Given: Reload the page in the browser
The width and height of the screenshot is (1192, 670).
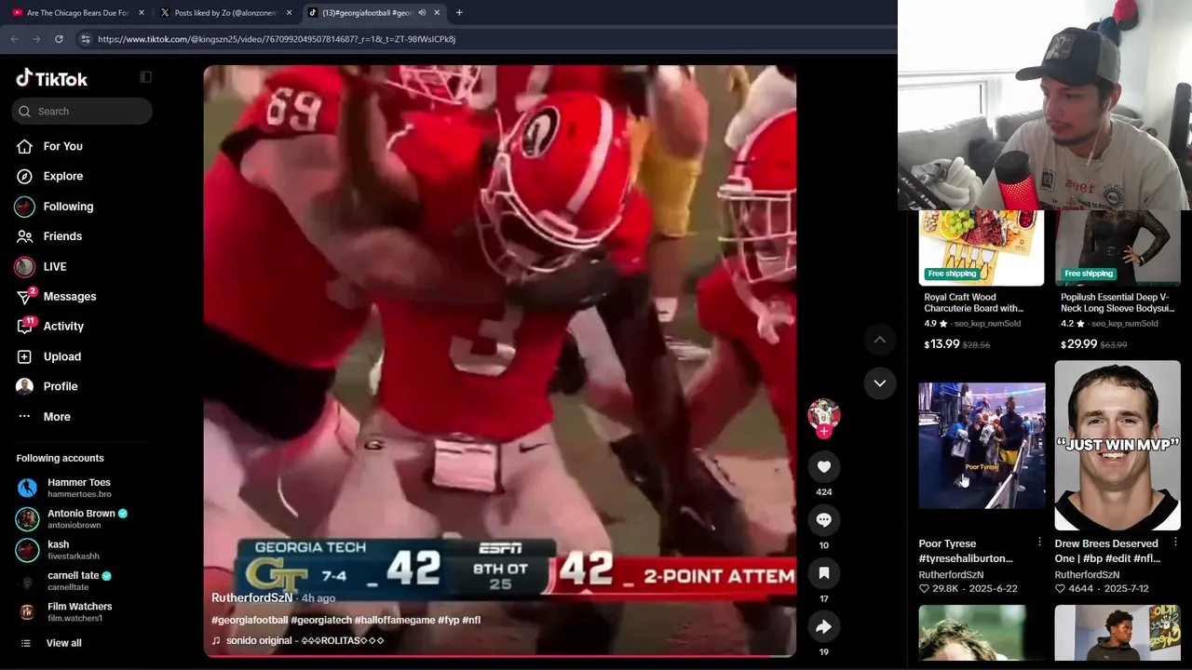Looking at the screenshot, I should click(59, 39).
